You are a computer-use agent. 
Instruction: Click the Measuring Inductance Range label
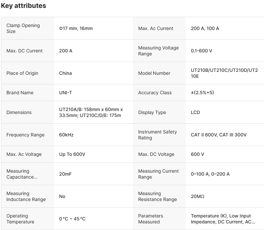tap(26, 196)
